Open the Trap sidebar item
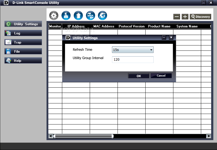Image resolution: width=217 pixels, height=150 pixels. pyautogui.click(x=23, y=42)
